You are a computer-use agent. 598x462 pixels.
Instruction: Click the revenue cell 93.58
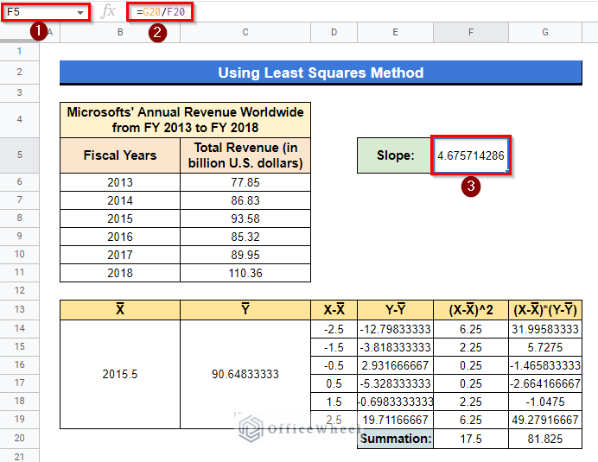tap(245, 218)
